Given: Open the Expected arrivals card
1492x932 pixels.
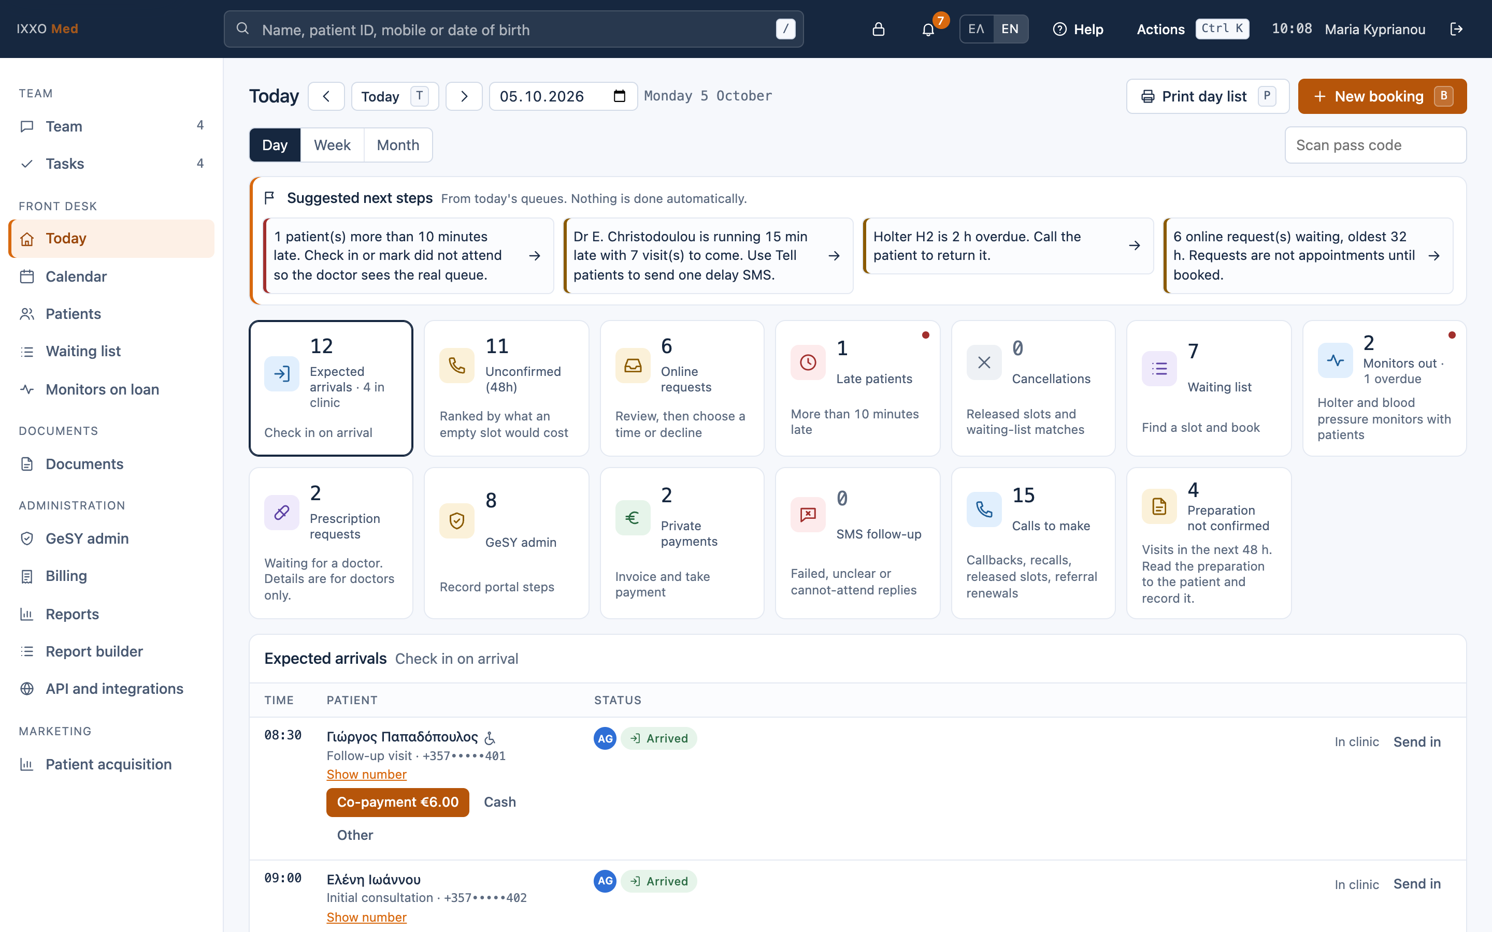Looking at the screenshot, I should tap(331, 388).
